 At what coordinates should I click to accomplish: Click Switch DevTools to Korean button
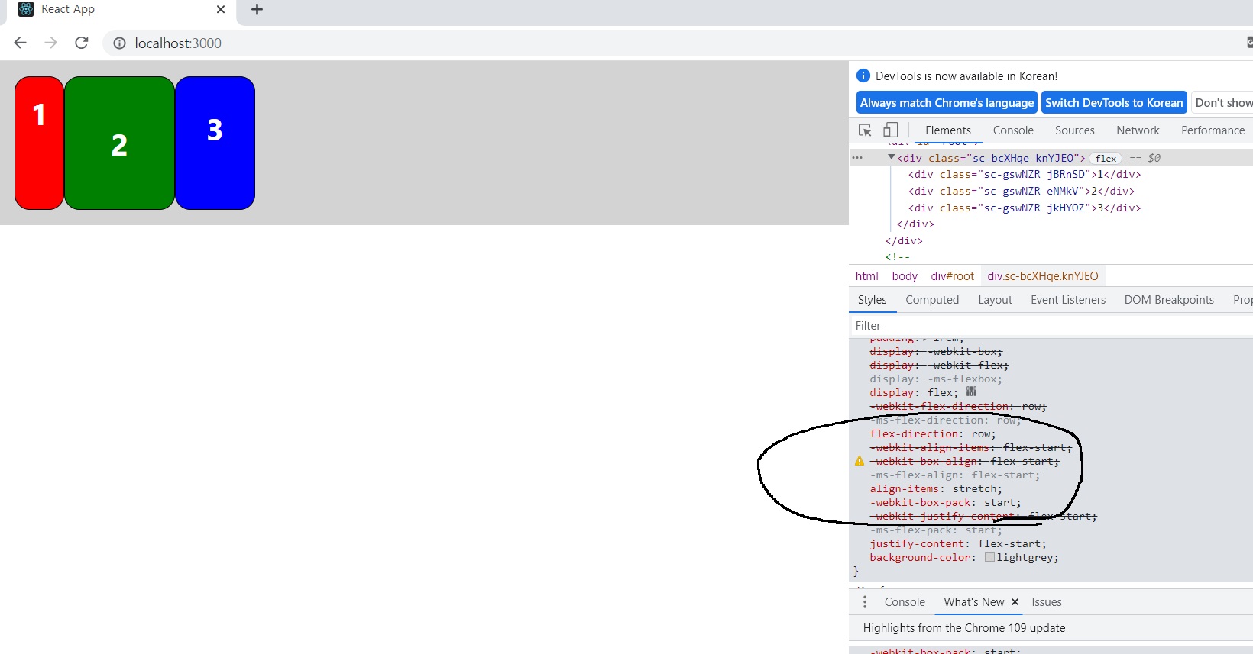pyautogui.click(x=1114, y=103)
